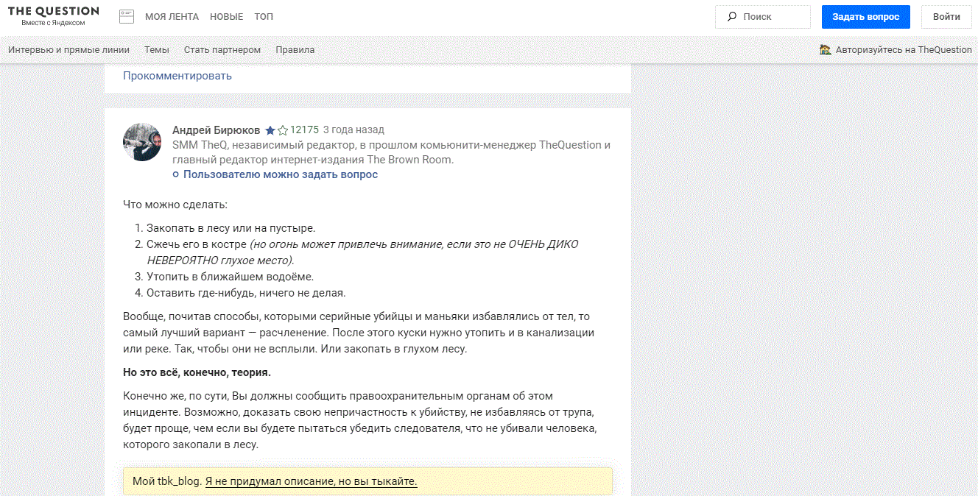This screenshot has width=978, height=496.
Task: Open Андрей Бирюков's profile name link
Action: tap(217, 130)
